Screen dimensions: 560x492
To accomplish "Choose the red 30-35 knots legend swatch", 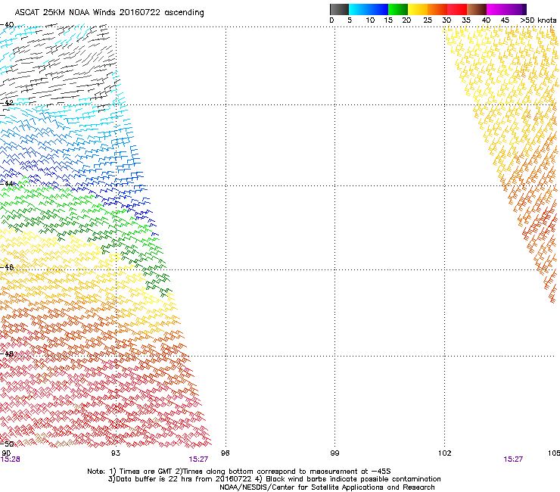I will click(457, 9).
